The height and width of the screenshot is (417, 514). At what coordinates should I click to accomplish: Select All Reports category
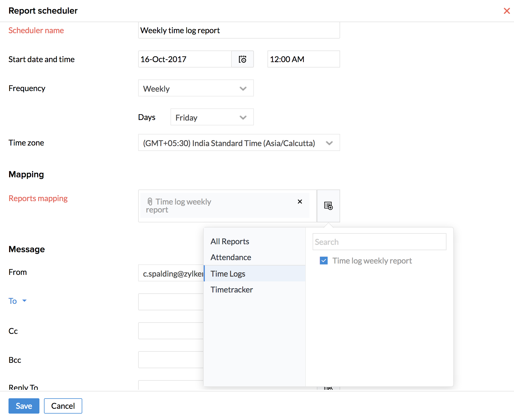[x=229, y=241]
